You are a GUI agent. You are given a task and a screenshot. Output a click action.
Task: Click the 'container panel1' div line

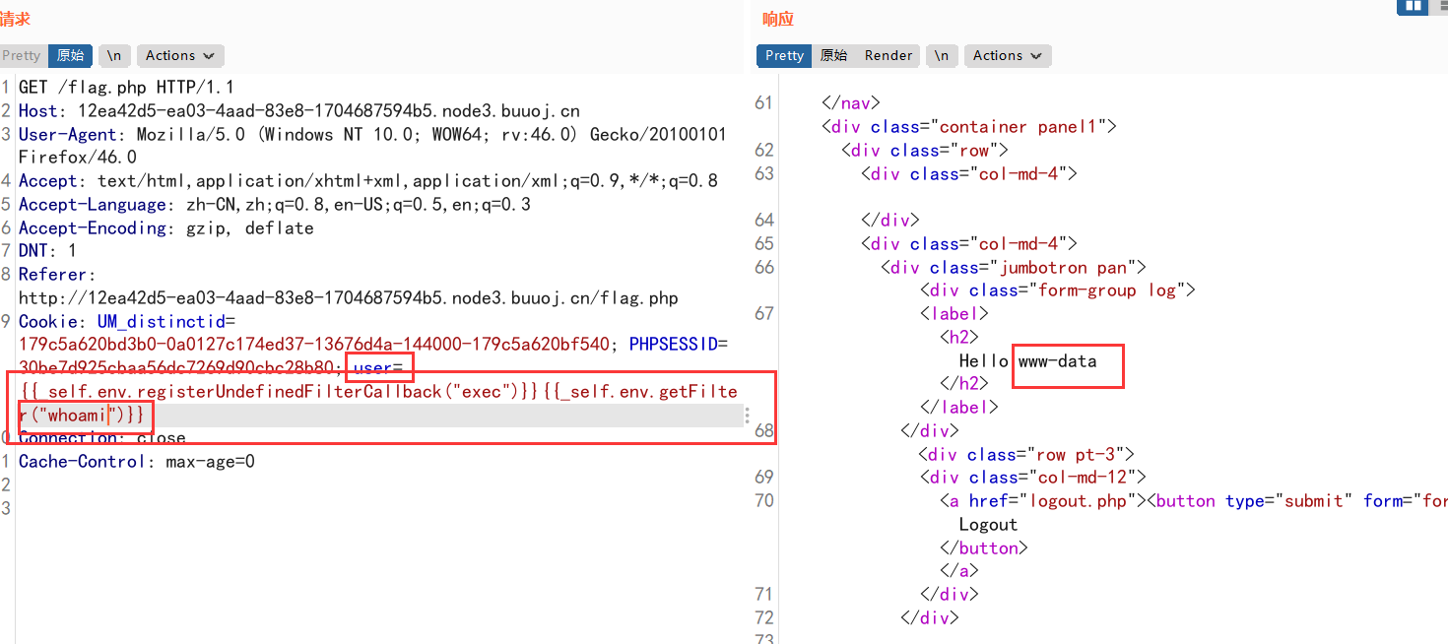pyautogui.click(x=968, y=127)
